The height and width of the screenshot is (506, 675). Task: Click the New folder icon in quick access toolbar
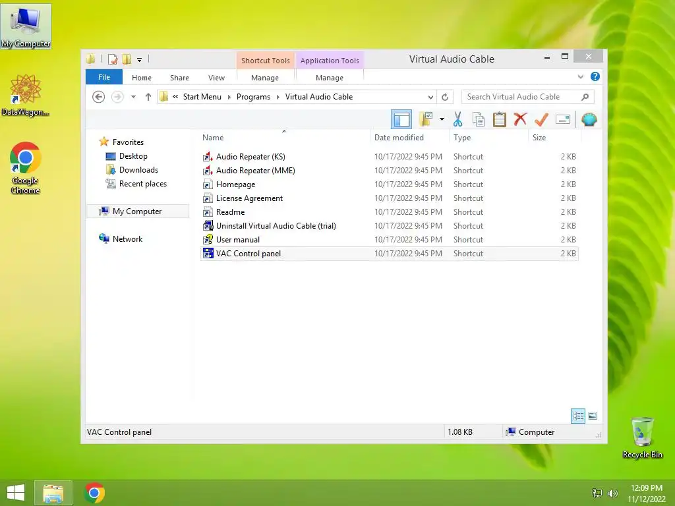[x=127, y=59]
